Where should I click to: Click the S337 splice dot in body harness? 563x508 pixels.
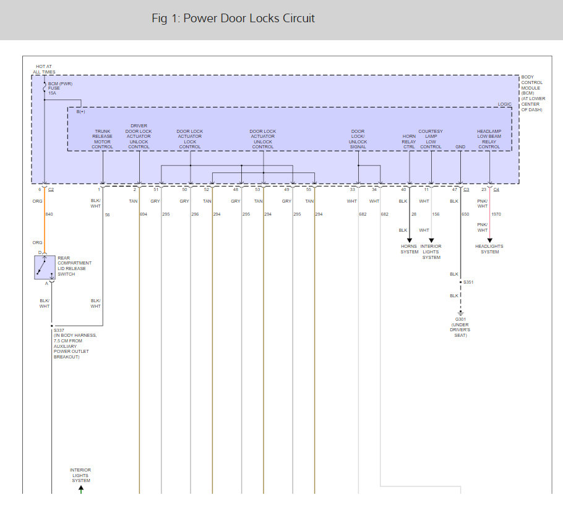point(52,326)
